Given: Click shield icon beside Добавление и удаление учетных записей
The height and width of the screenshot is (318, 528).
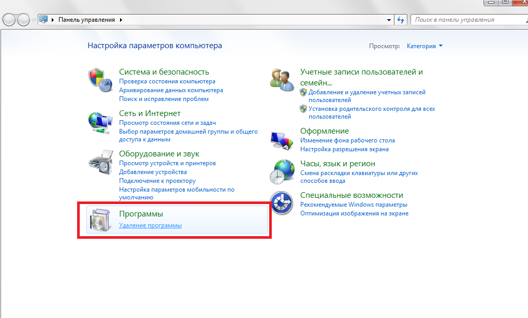Looking at the screenshot, I should 303,92.
